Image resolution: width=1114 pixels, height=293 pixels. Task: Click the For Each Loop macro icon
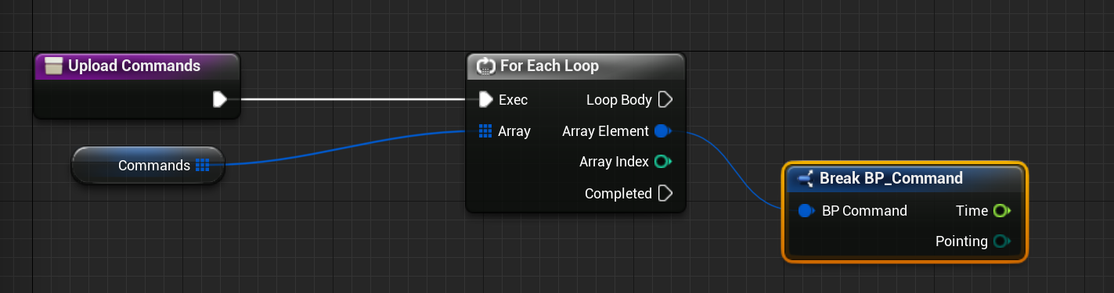coord(485,66)
